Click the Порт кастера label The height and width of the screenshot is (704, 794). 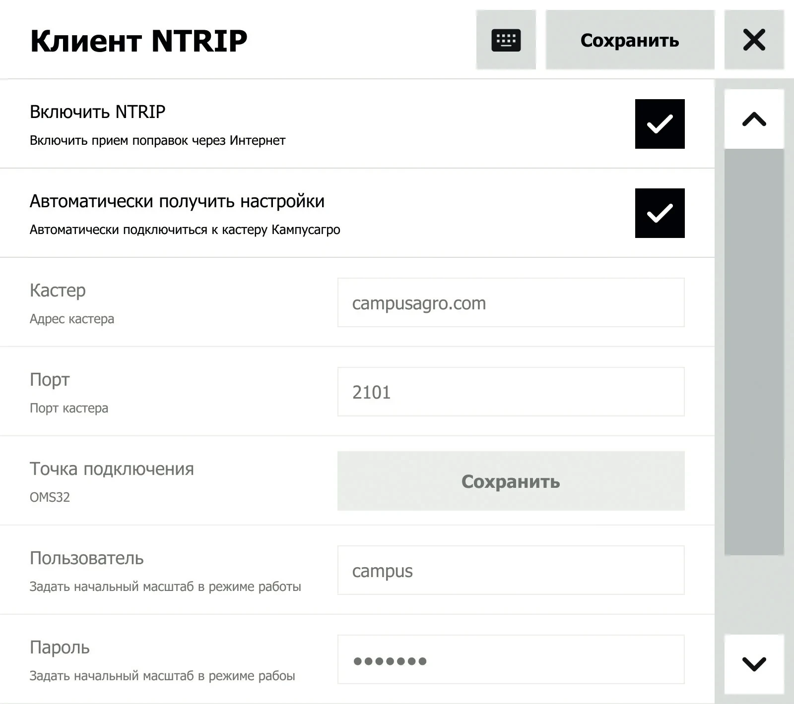tap(69, 408)
